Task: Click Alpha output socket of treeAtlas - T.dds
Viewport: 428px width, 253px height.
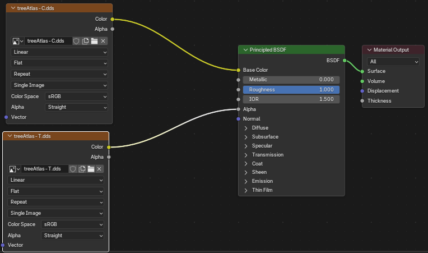Action: pos(109,157)
